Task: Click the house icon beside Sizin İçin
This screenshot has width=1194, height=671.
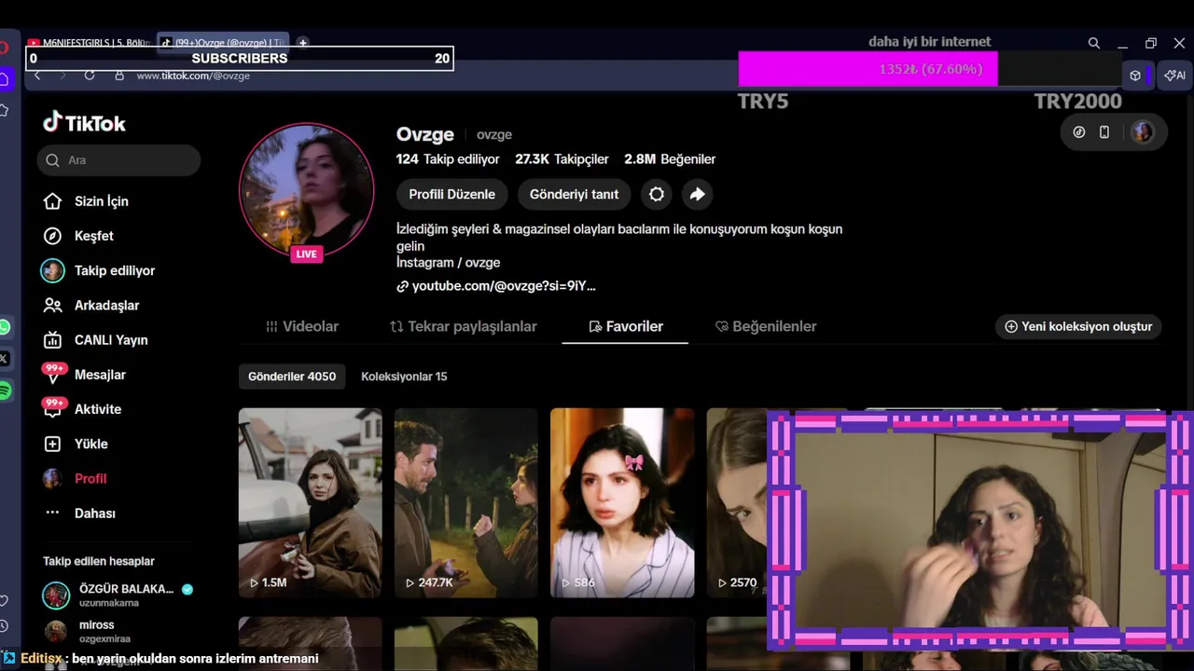Action: point(53,201)
